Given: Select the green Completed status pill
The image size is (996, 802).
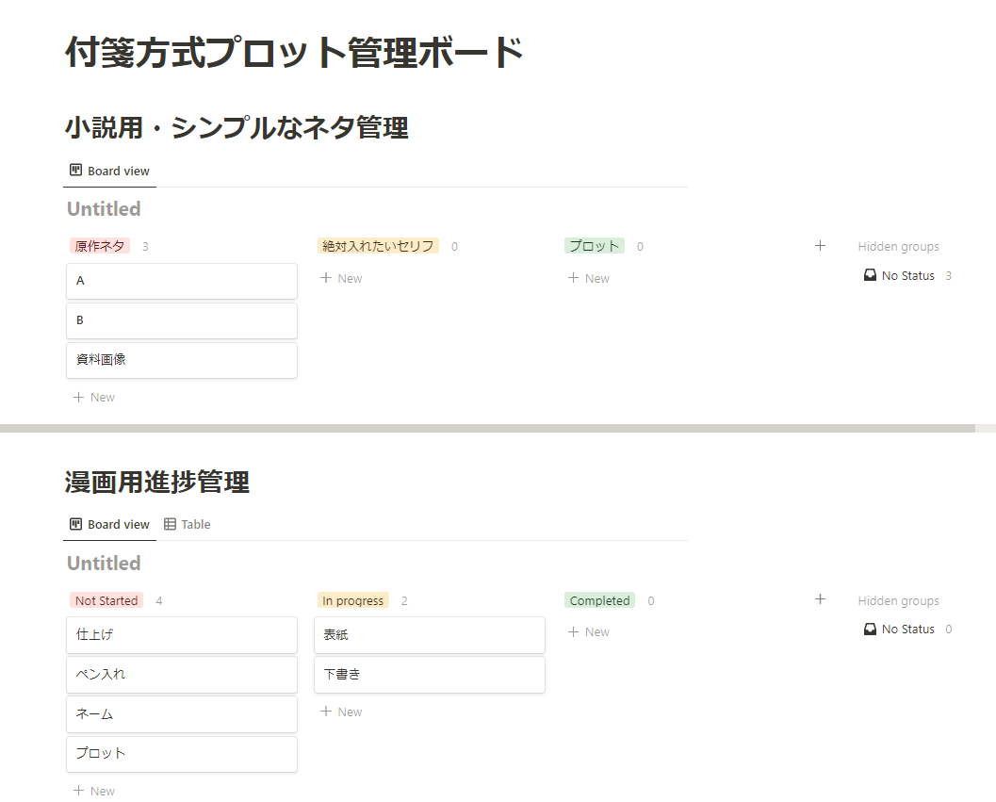Looking at the screenshot, I should pos(599,599).
